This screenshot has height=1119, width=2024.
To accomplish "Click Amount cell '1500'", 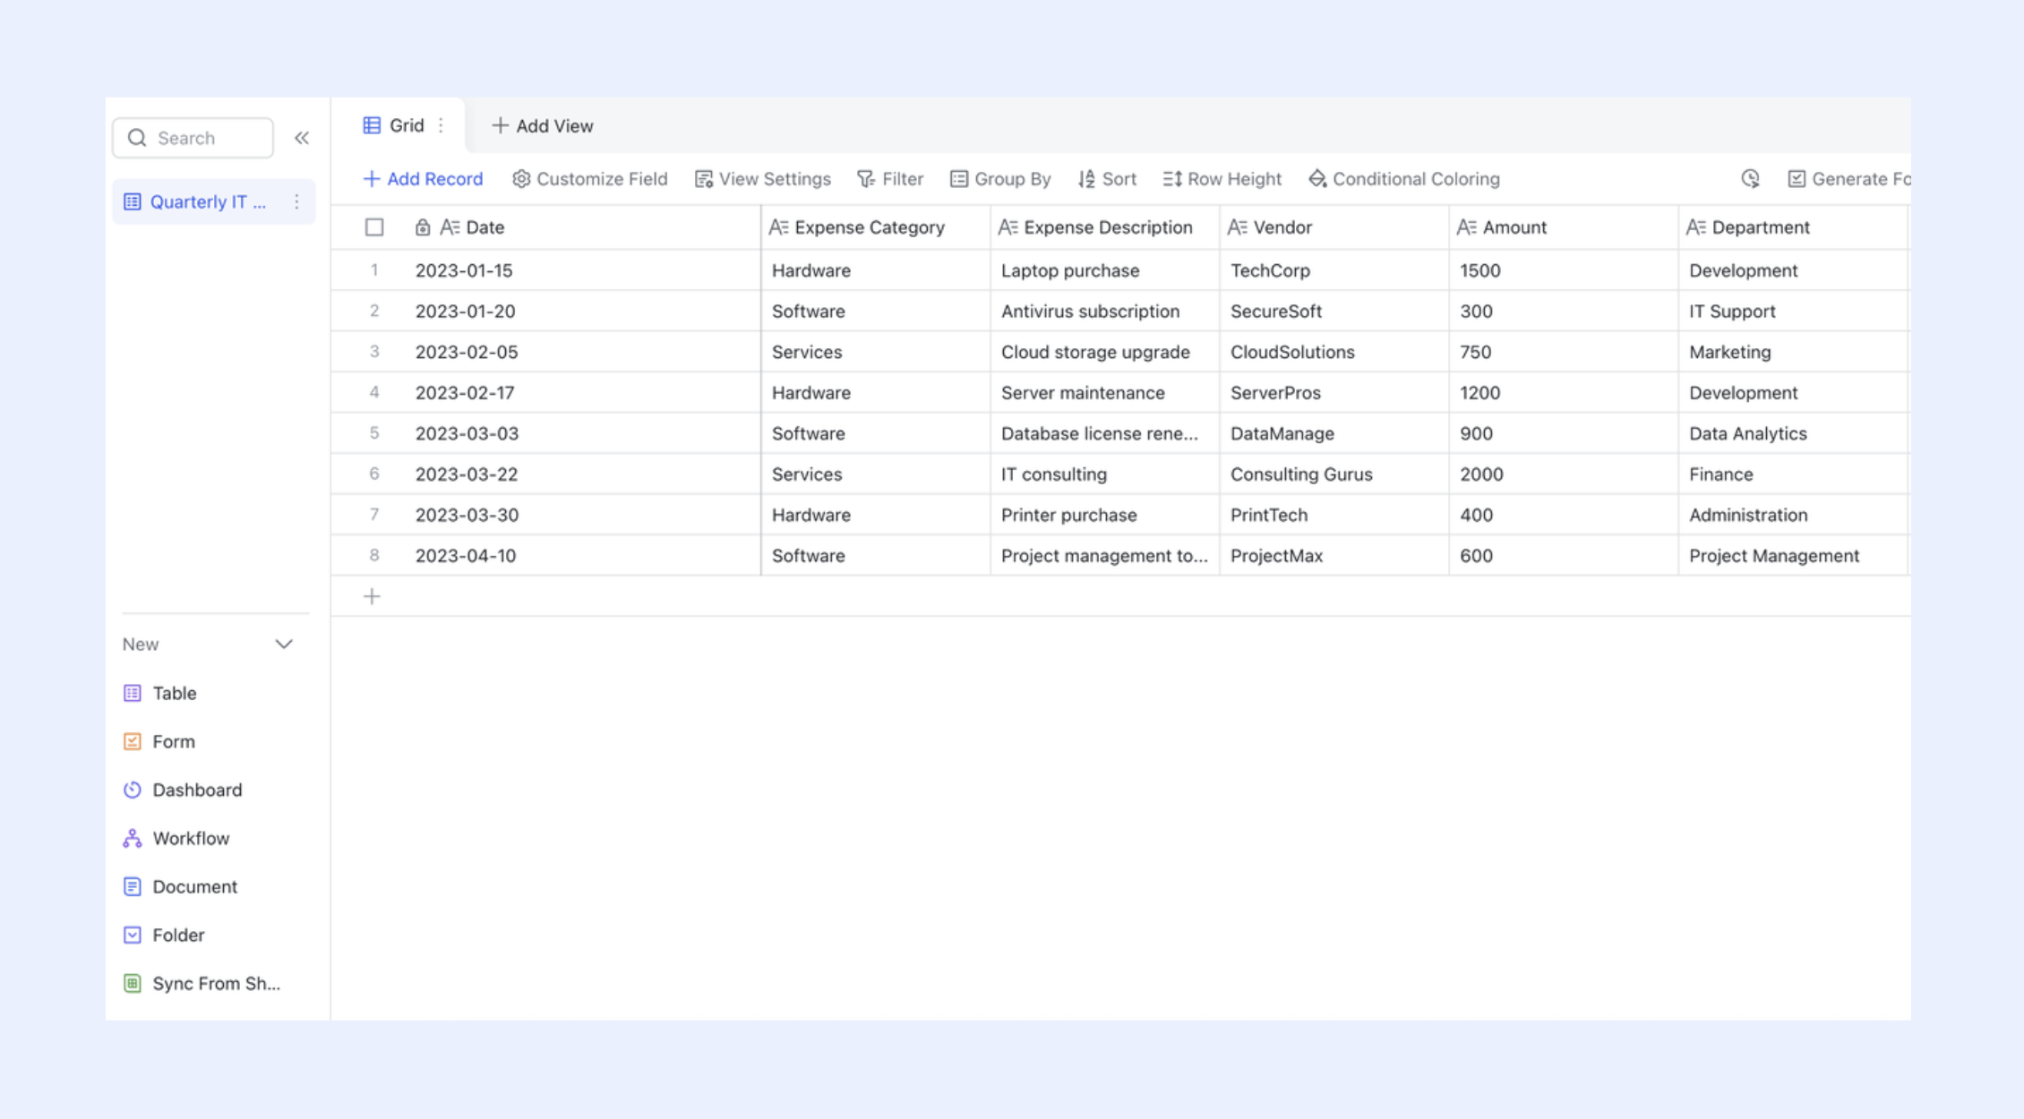I will tap(1564, 270).
